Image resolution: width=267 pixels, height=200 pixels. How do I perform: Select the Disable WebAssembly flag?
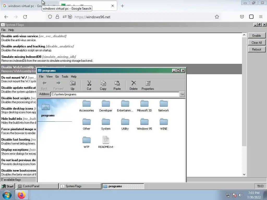pos(121,69)
